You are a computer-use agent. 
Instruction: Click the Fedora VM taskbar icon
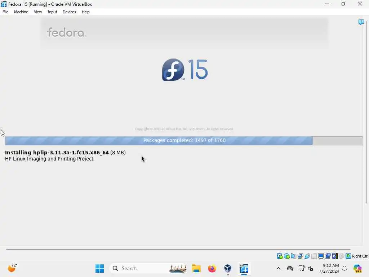[244, 268]
